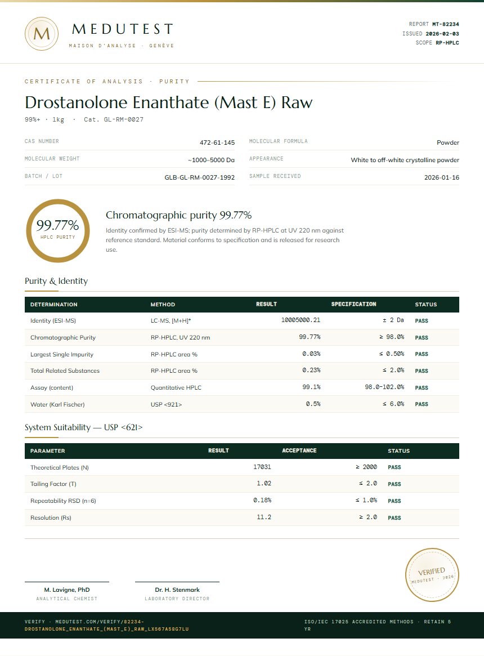Select the scope value RP-HPLC
The height and width of the screenshot is (656, 484).
click(x=447, y=43)
